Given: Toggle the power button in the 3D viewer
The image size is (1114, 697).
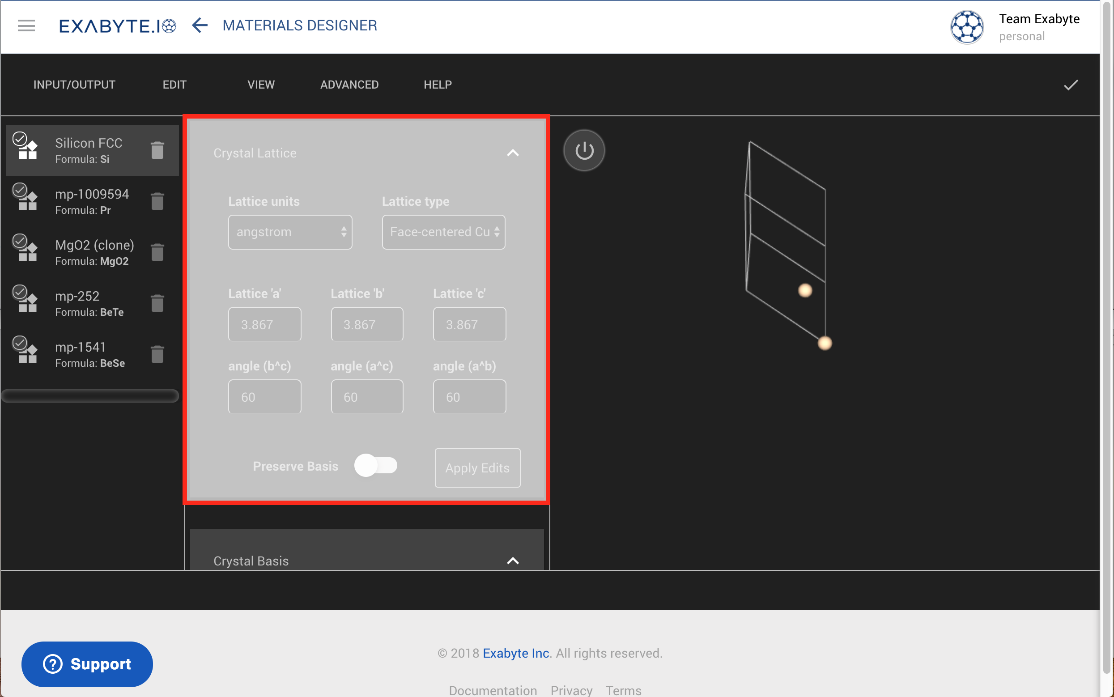Looking at the screenshot, I should pos(583,150).
